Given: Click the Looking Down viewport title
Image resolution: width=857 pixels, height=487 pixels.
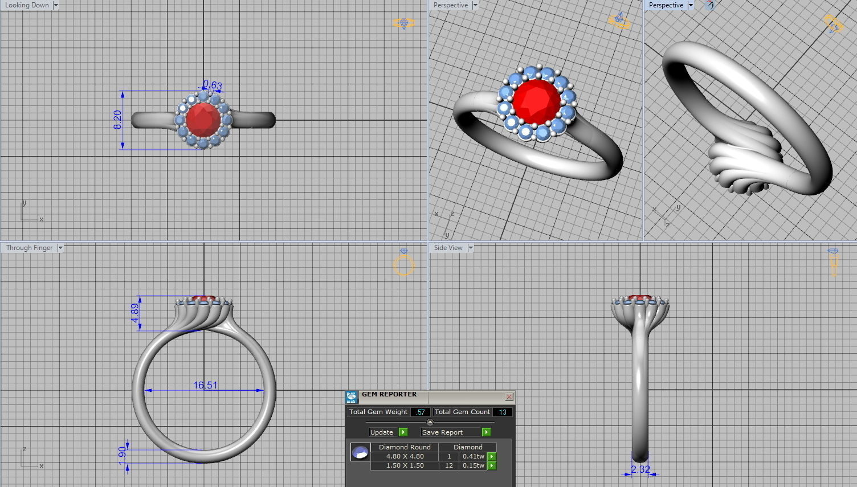Looking at the screenshot, I should pos(27,5).
